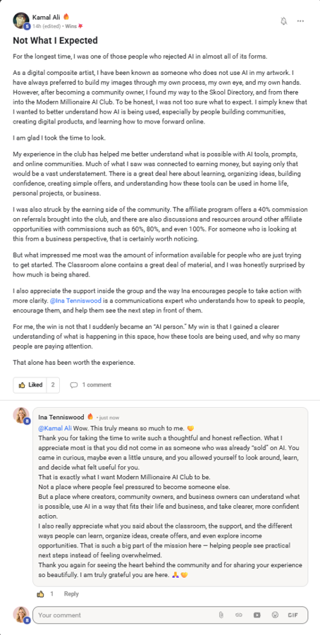Open the three-dot post options menu
This screenshot has width=320, height=635.
(x=300, y=21)
